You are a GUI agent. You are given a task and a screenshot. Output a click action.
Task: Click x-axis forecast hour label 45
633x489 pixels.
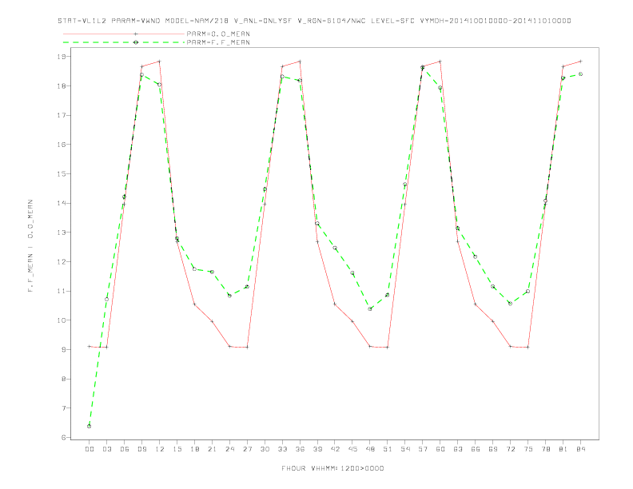(352, 449)
